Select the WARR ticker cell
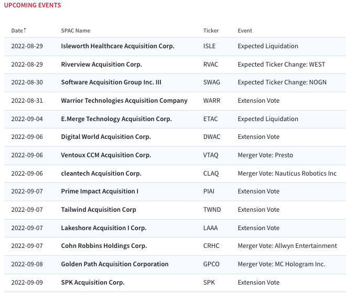The height and width of the screenshot is (293, 346). [212, 101]
